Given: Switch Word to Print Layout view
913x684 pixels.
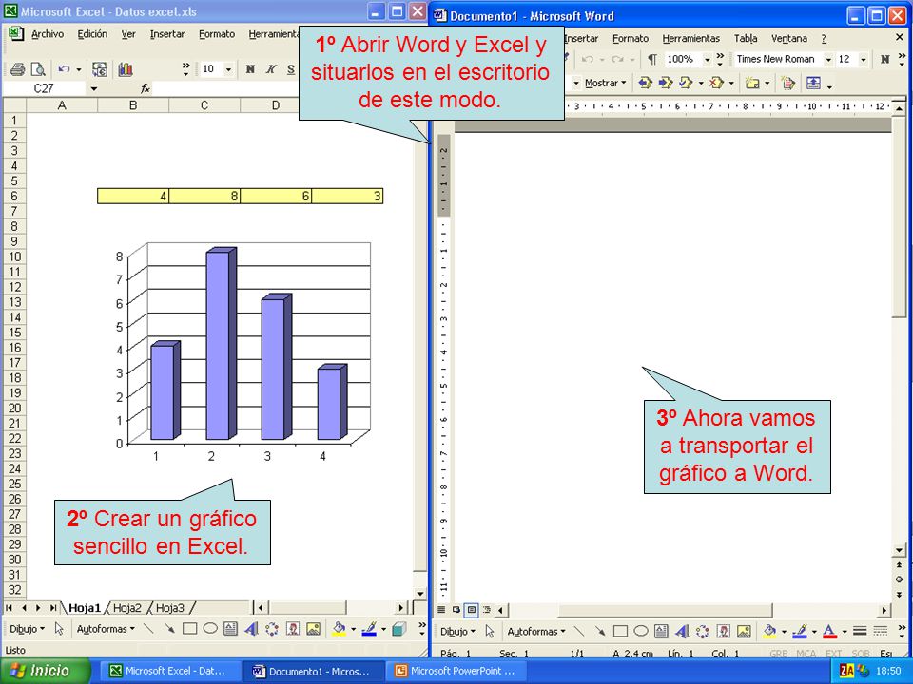Looking at the screenshot, I should point(472,610).
